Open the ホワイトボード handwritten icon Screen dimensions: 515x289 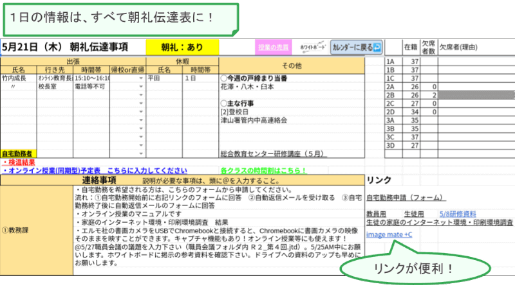pyautogui.click(x=312, y=47)
